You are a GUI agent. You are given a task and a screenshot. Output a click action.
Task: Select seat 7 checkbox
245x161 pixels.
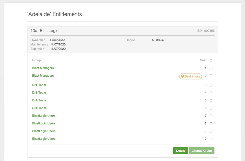click(211, 116)
